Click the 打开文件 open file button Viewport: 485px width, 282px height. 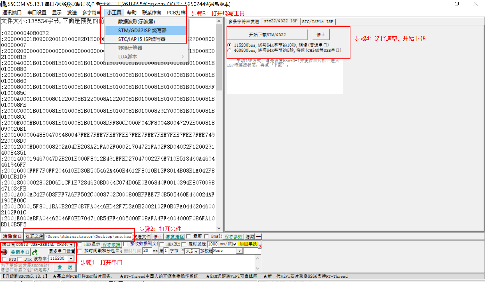click(35, 236)
